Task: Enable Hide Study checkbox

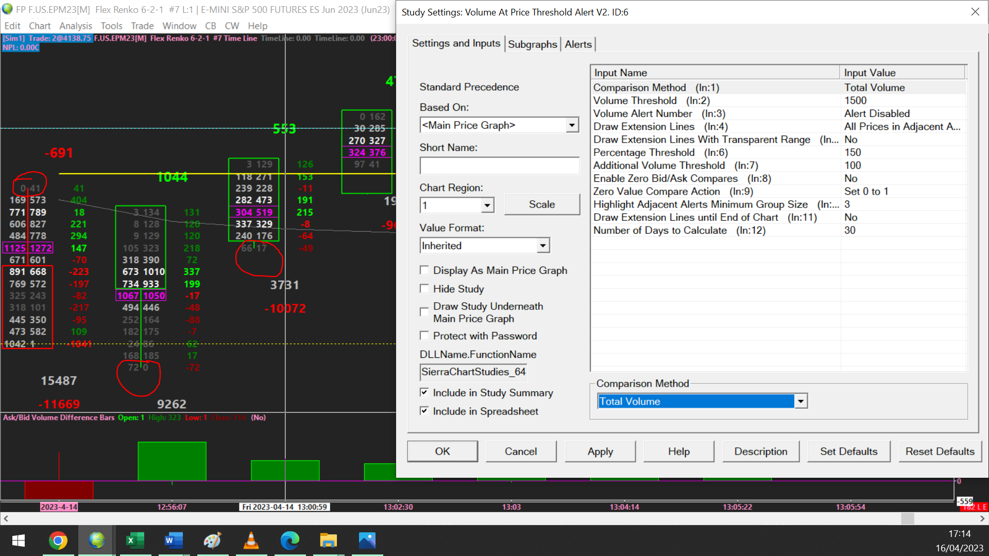Action: [x=424, y=289]
